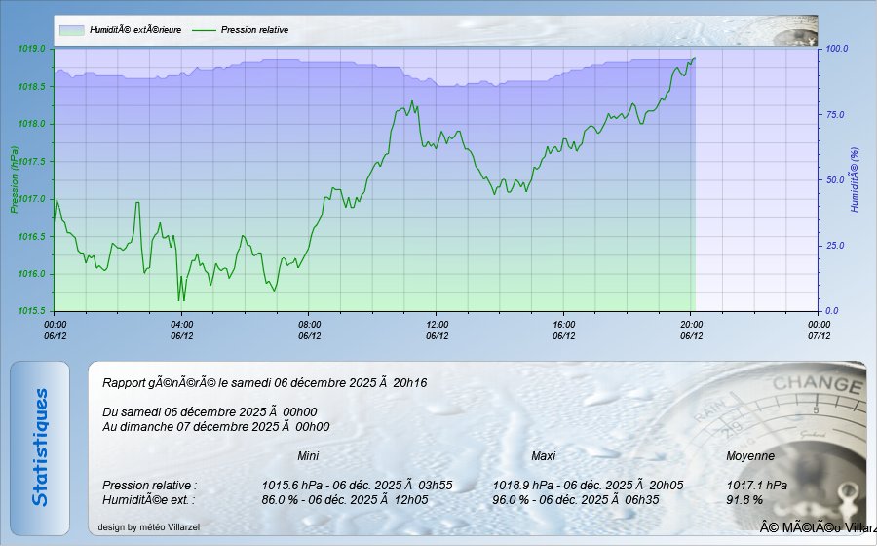Click the 12:00 06/12 time axis marker

click(x=437, y=330)
